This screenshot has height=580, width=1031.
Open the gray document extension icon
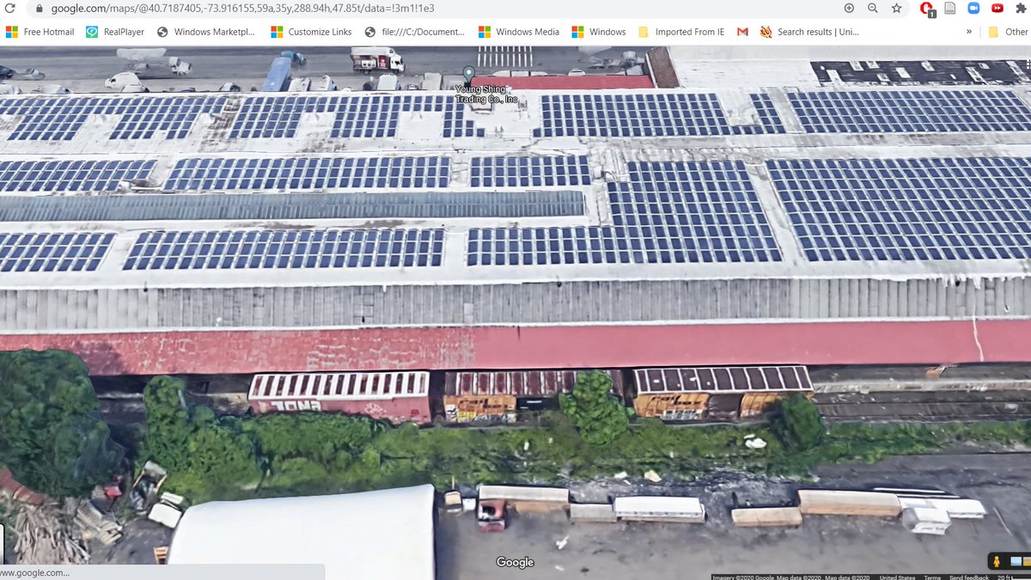coord(950,9)
